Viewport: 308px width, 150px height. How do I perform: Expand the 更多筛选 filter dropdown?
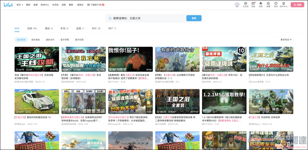[x=286, y=40]
